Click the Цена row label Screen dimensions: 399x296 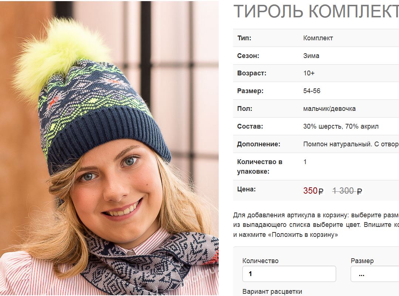(x=246, y=189)
